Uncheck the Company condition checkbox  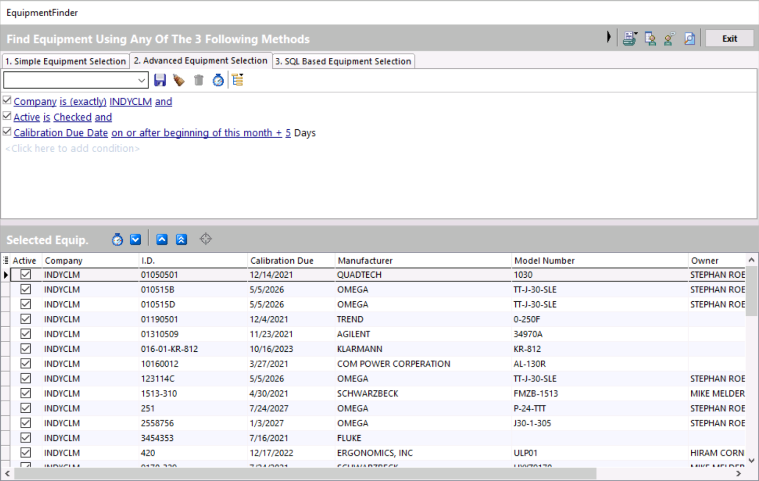tap(7, 101)
